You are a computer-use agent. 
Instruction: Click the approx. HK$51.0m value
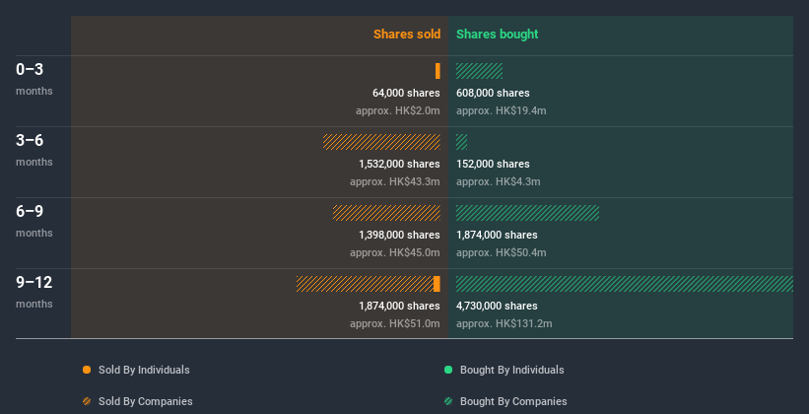(x=395, y=323)
